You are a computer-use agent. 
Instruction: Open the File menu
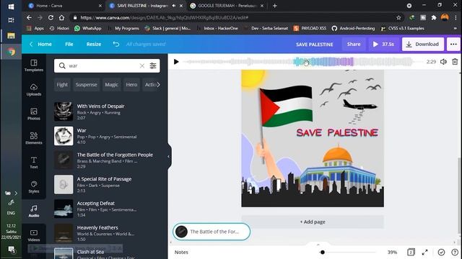pos(69,44)
